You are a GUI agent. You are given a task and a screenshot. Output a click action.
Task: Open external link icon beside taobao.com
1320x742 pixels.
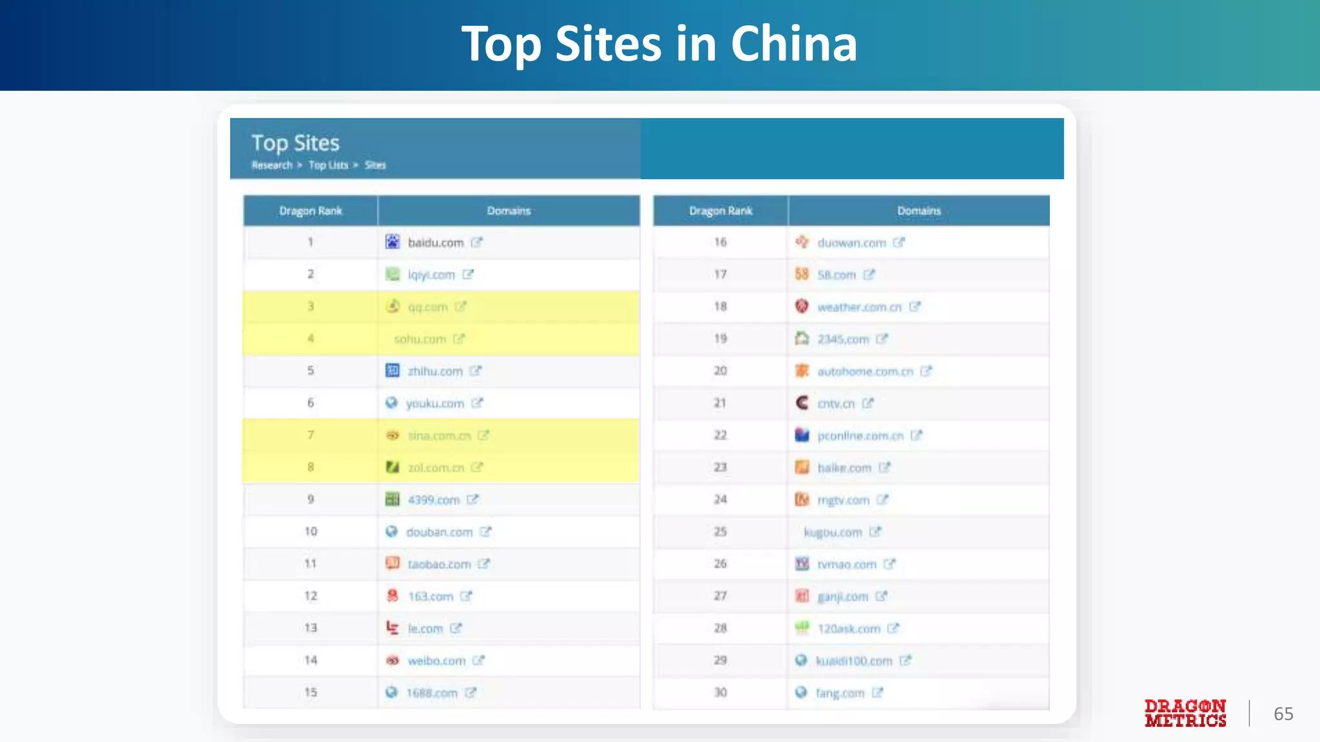pyautogui.click(x=484, y=564)
